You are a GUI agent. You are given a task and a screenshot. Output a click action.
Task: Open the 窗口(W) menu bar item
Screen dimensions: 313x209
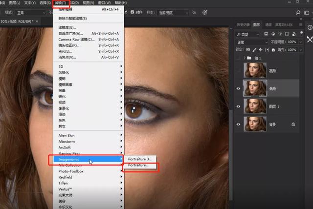coord(104,3)
